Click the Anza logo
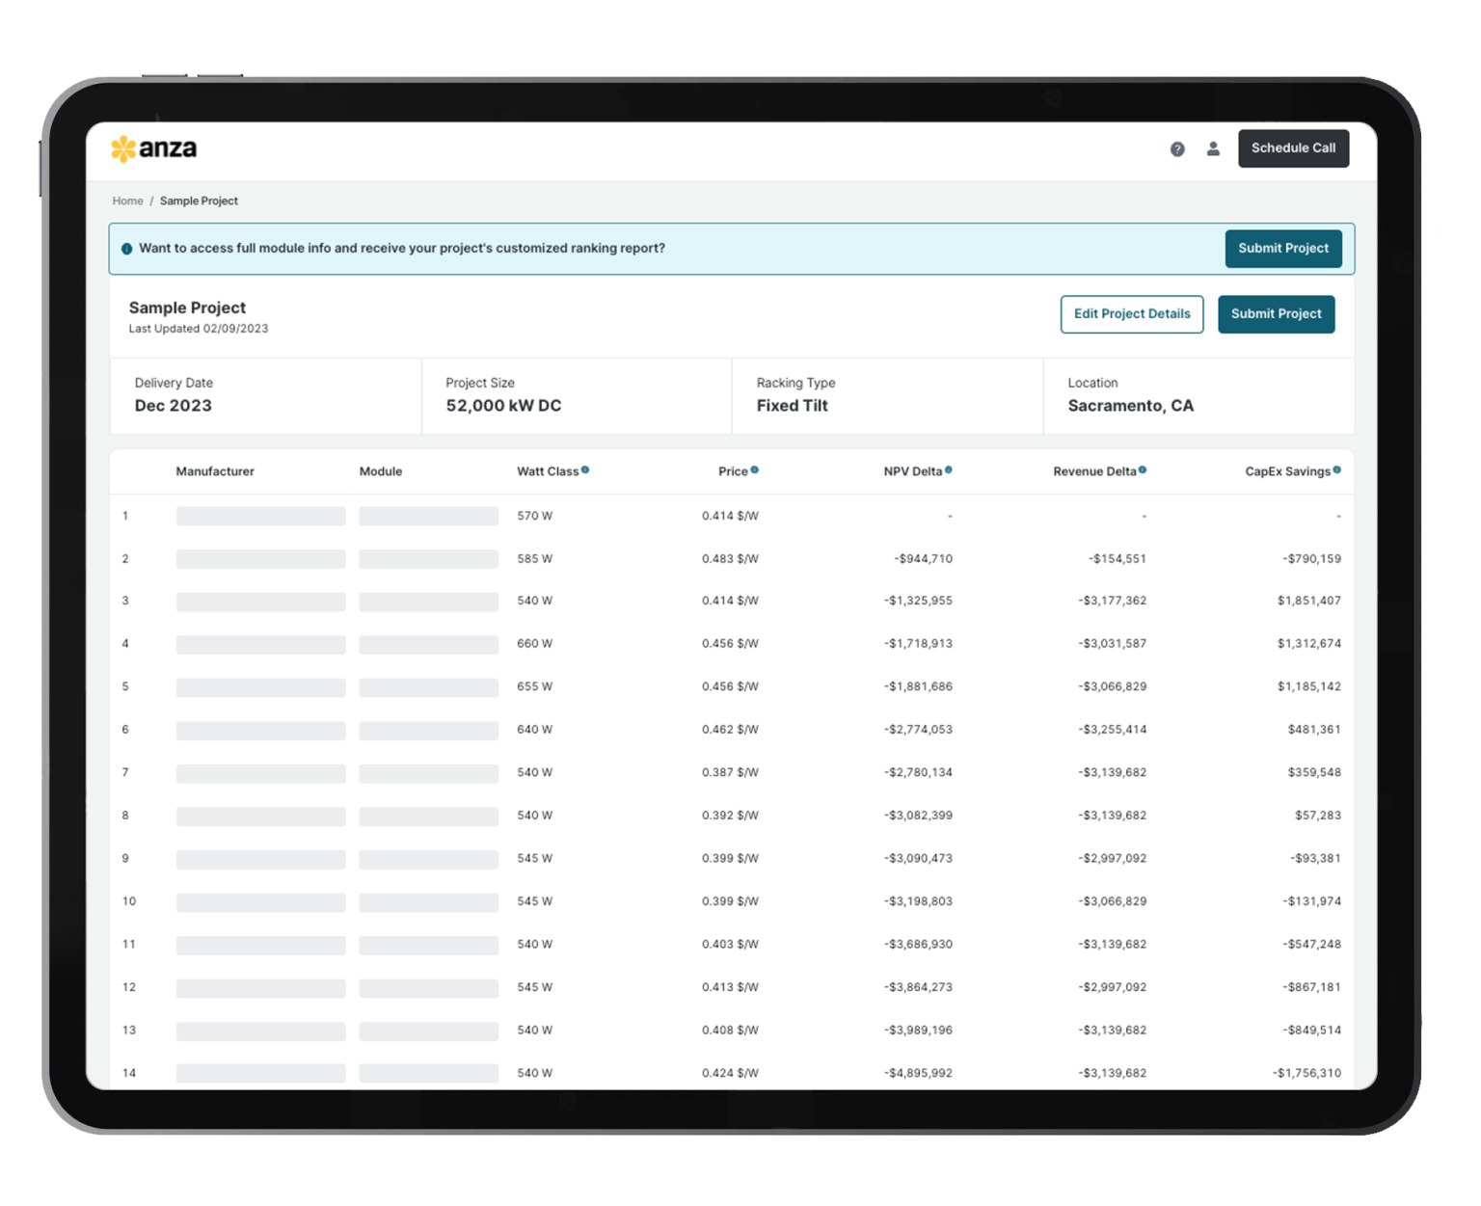This screenshot has width=1481, height=1206. (x=154, y=148)
